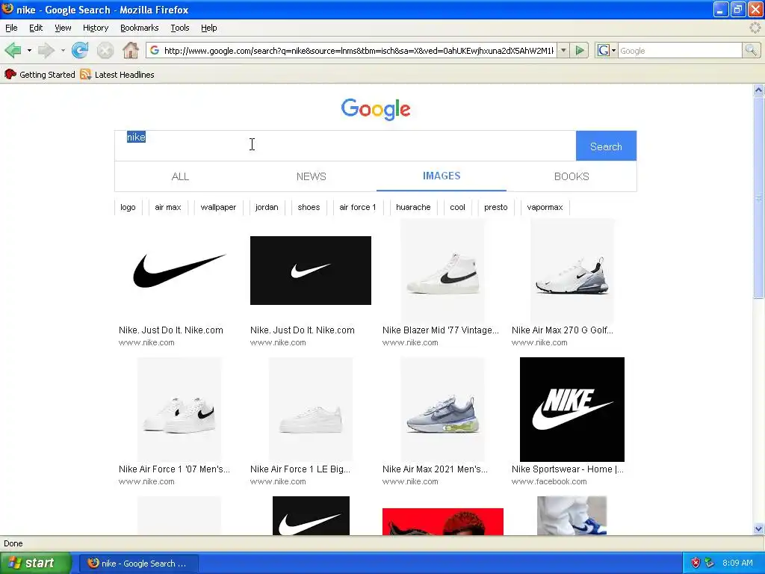765x574 pixels.
Task: Open the Edit menu
Action: point(36,28)
